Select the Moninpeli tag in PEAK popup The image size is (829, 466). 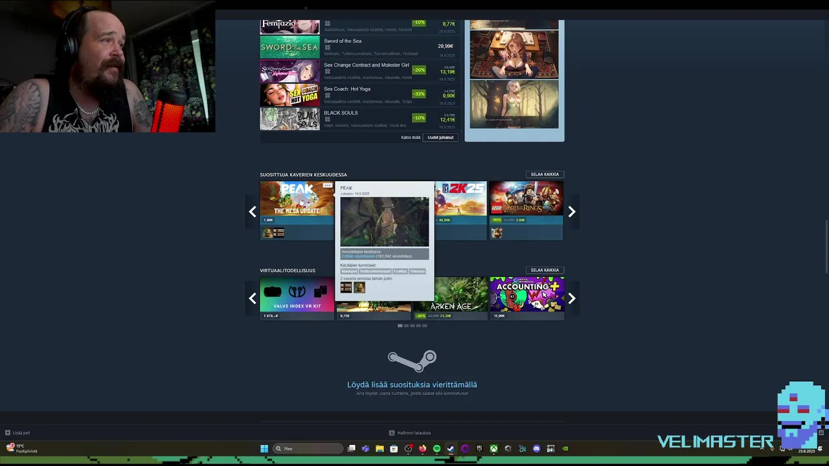pyautogui.click(x=349, y=271)
